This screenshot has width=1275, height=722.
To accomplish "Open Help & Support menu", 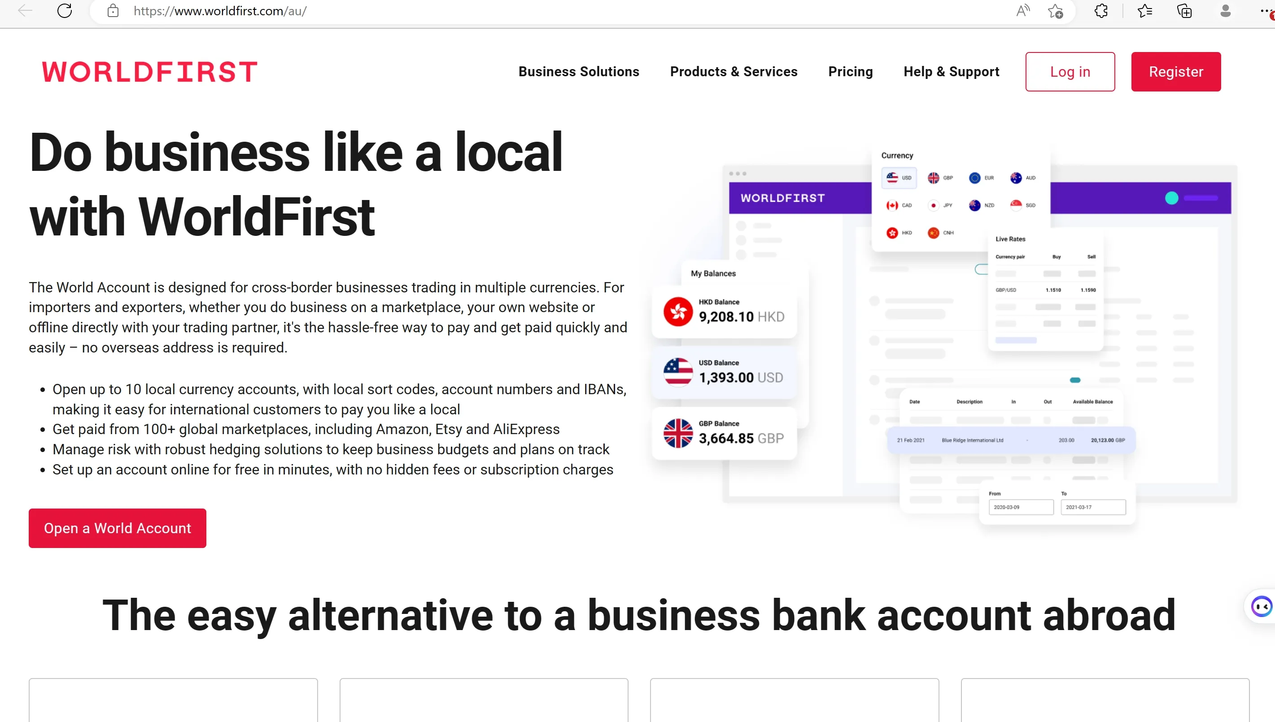I will click(951, 71).
